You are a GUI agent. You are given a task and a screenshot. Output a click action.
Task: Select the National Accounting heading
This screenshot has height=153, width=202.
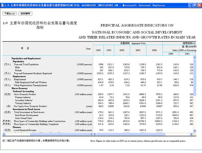(23, 91)
